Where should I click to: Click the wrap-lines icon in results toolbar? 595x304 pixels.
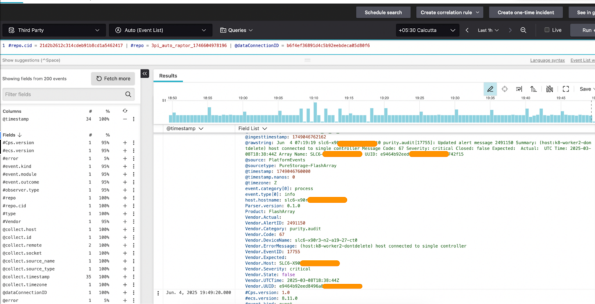click(x=519, y=89)
